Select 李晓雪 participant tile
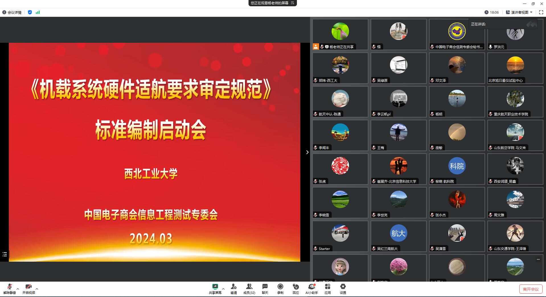This screenshot has width=546, height=297. pyautogui.click(x=340, y=203)
